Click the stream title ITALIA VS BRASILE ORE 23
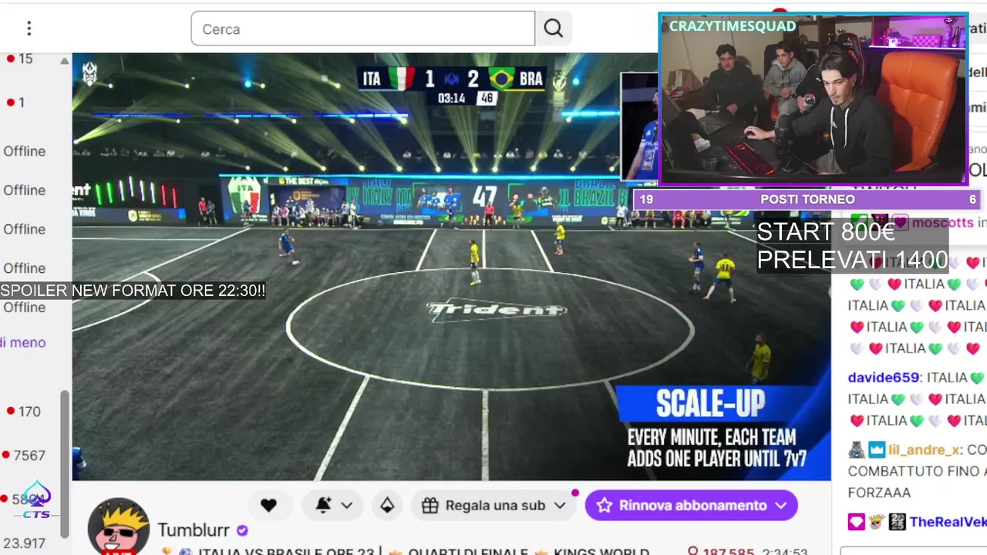This screenshot has height=555, width=987. (x=286, y=551)
